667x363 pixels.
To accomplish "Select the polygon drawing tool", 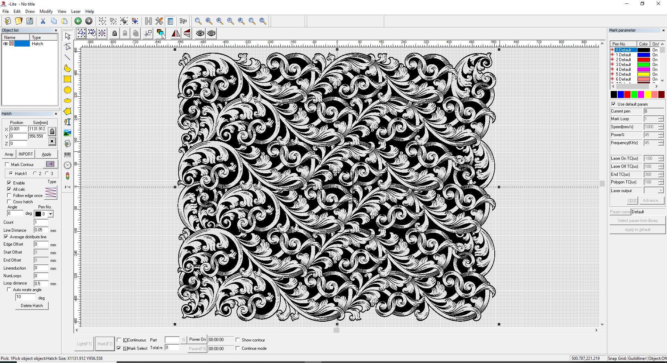I will (67, 112).
